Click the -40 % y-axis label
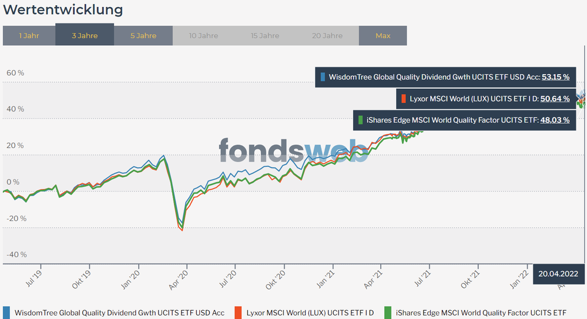Screen dimensions: 587x319 click(16, 254)
